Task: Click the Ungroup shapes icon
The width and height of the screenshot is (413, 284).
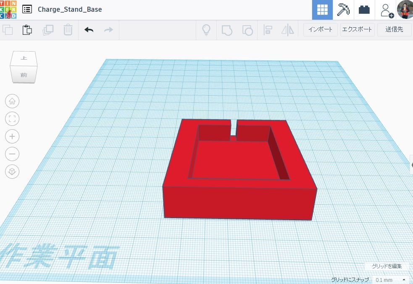Action: [247, 30]
